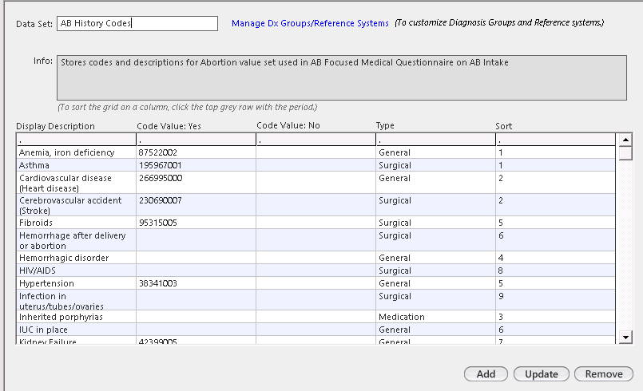The image size is (643, 391).
Task: Sort grid by Display Description header row
Action: tap(76, 140)
